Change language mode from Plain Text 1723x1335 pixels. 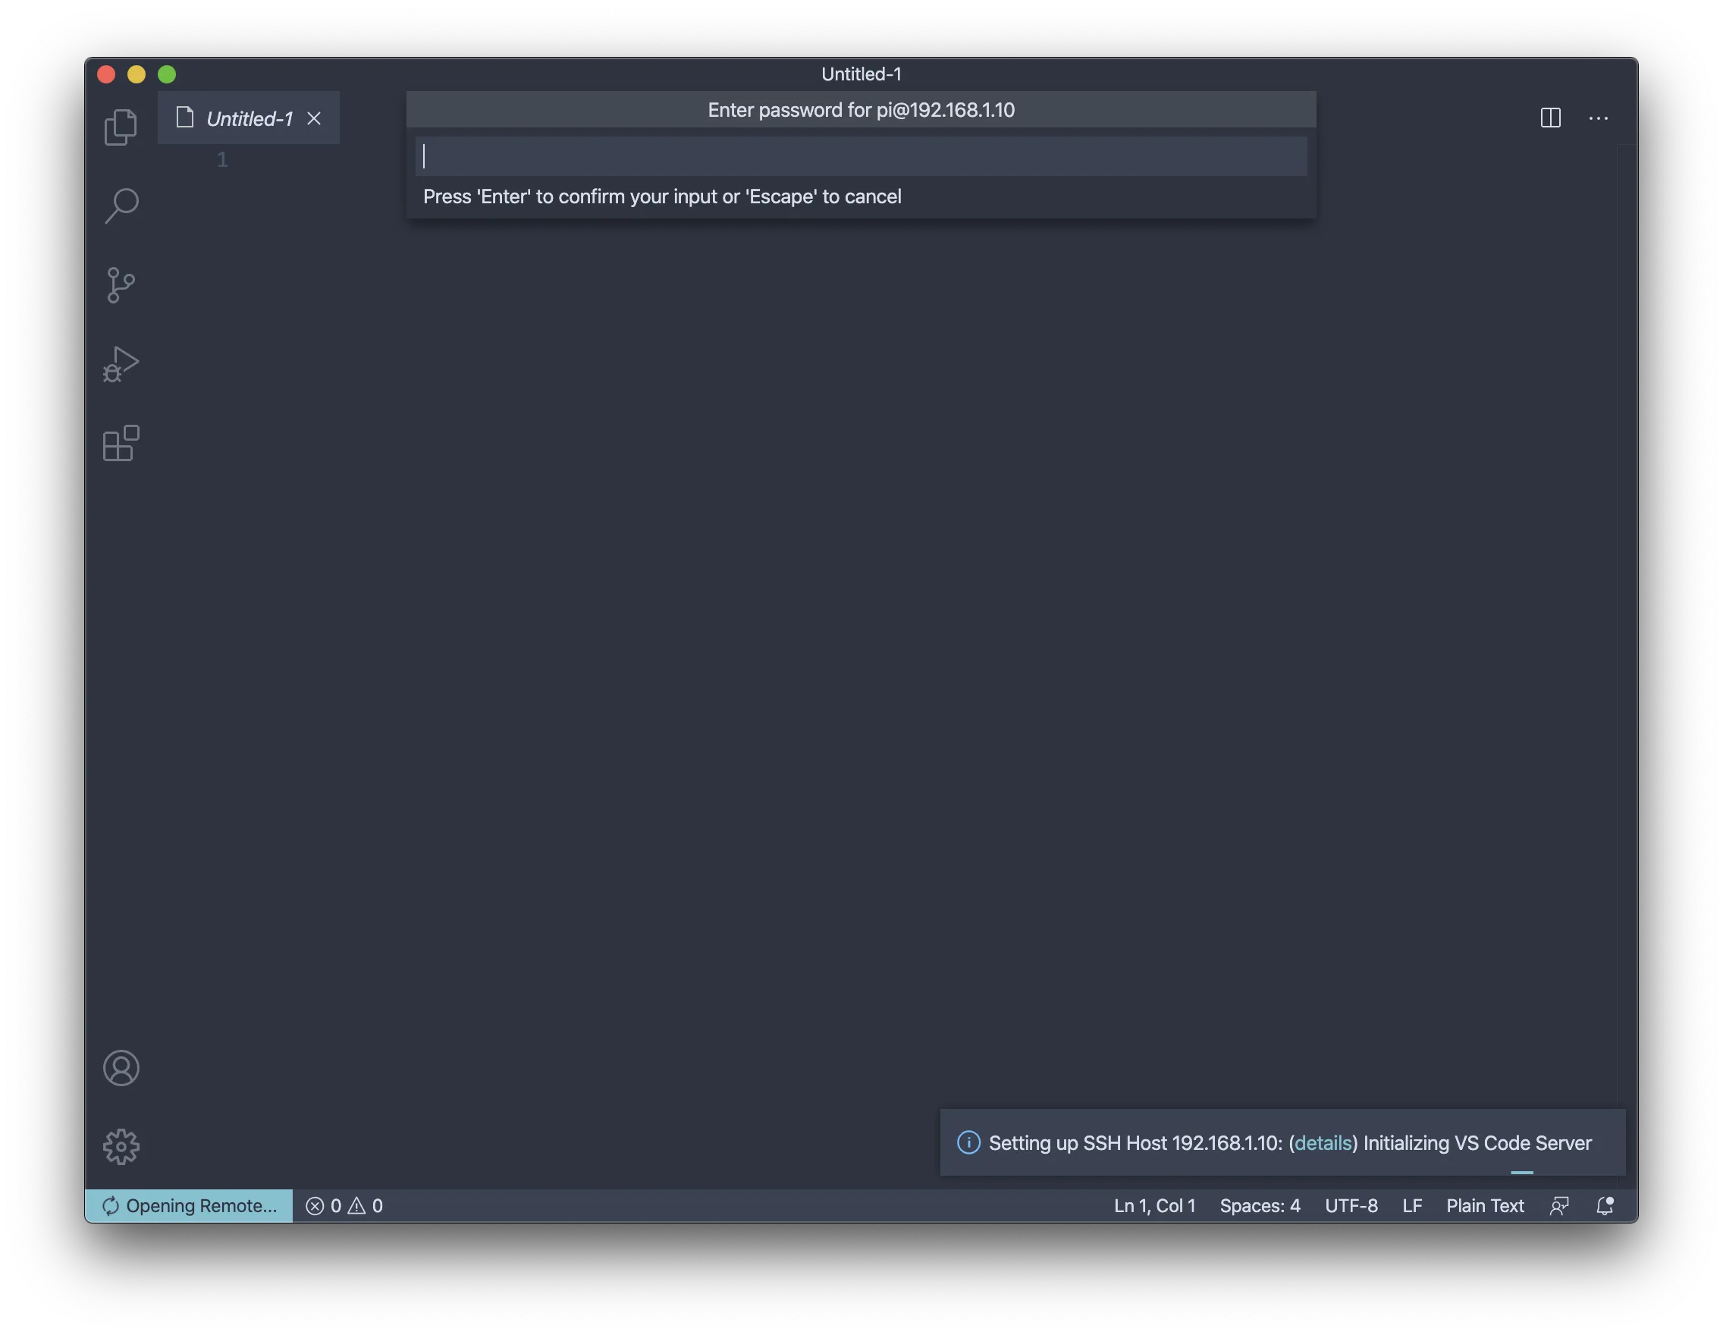click(x=1484, y=1205)
